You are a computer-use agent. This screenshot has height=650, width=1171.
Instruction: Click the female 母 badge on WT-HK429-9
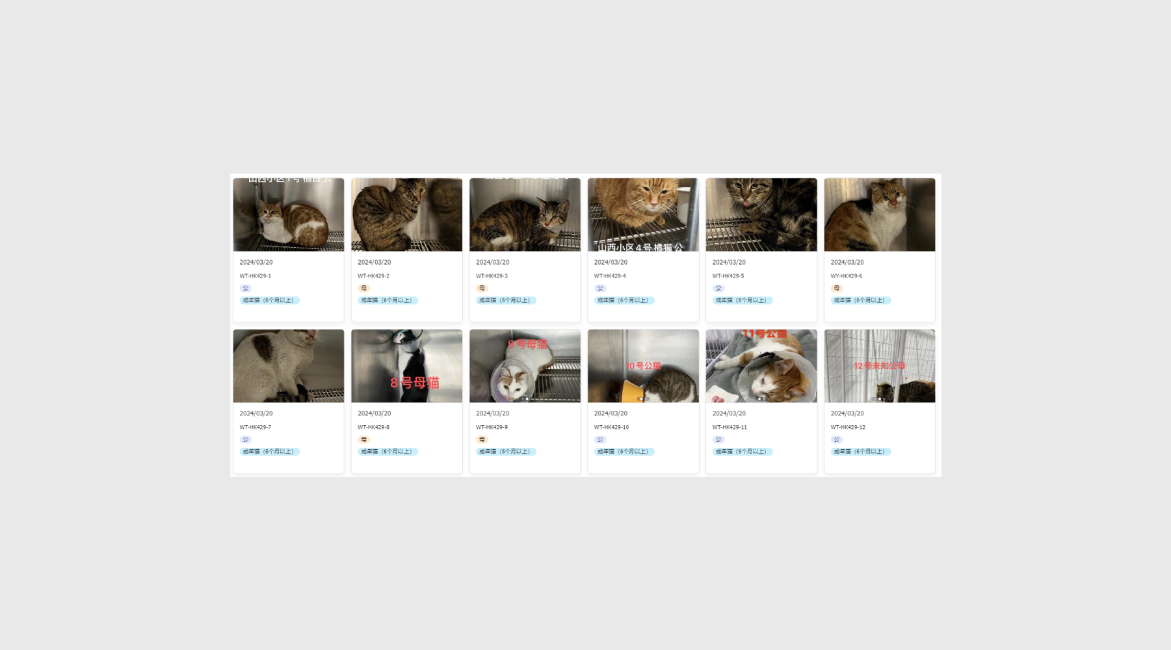click(x=482, y=439)
